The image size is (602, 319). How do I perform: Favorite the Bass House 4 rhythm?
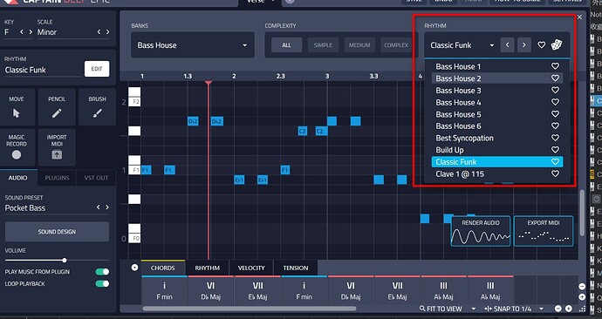[555, 102]
